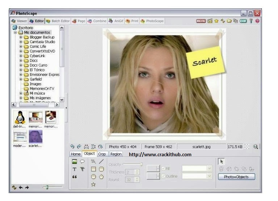Open the Home tab
This screenshot has width=278, height=201.
tap(76, 154)
